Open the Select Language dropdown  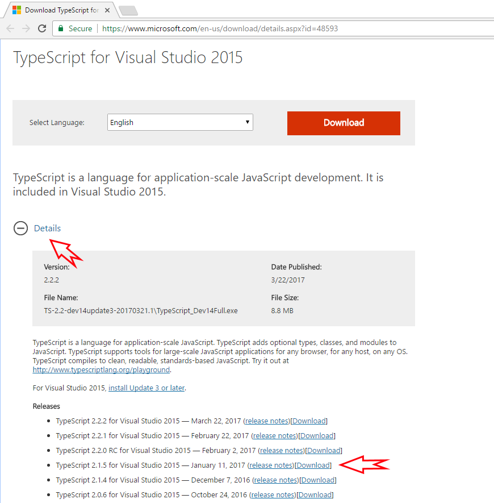(x=180, y=122)
